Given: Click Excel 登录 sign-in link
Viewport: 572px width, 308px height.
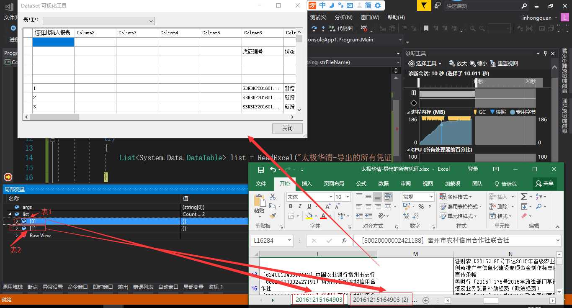Looking at the screenshot, I should click(473, 169).
